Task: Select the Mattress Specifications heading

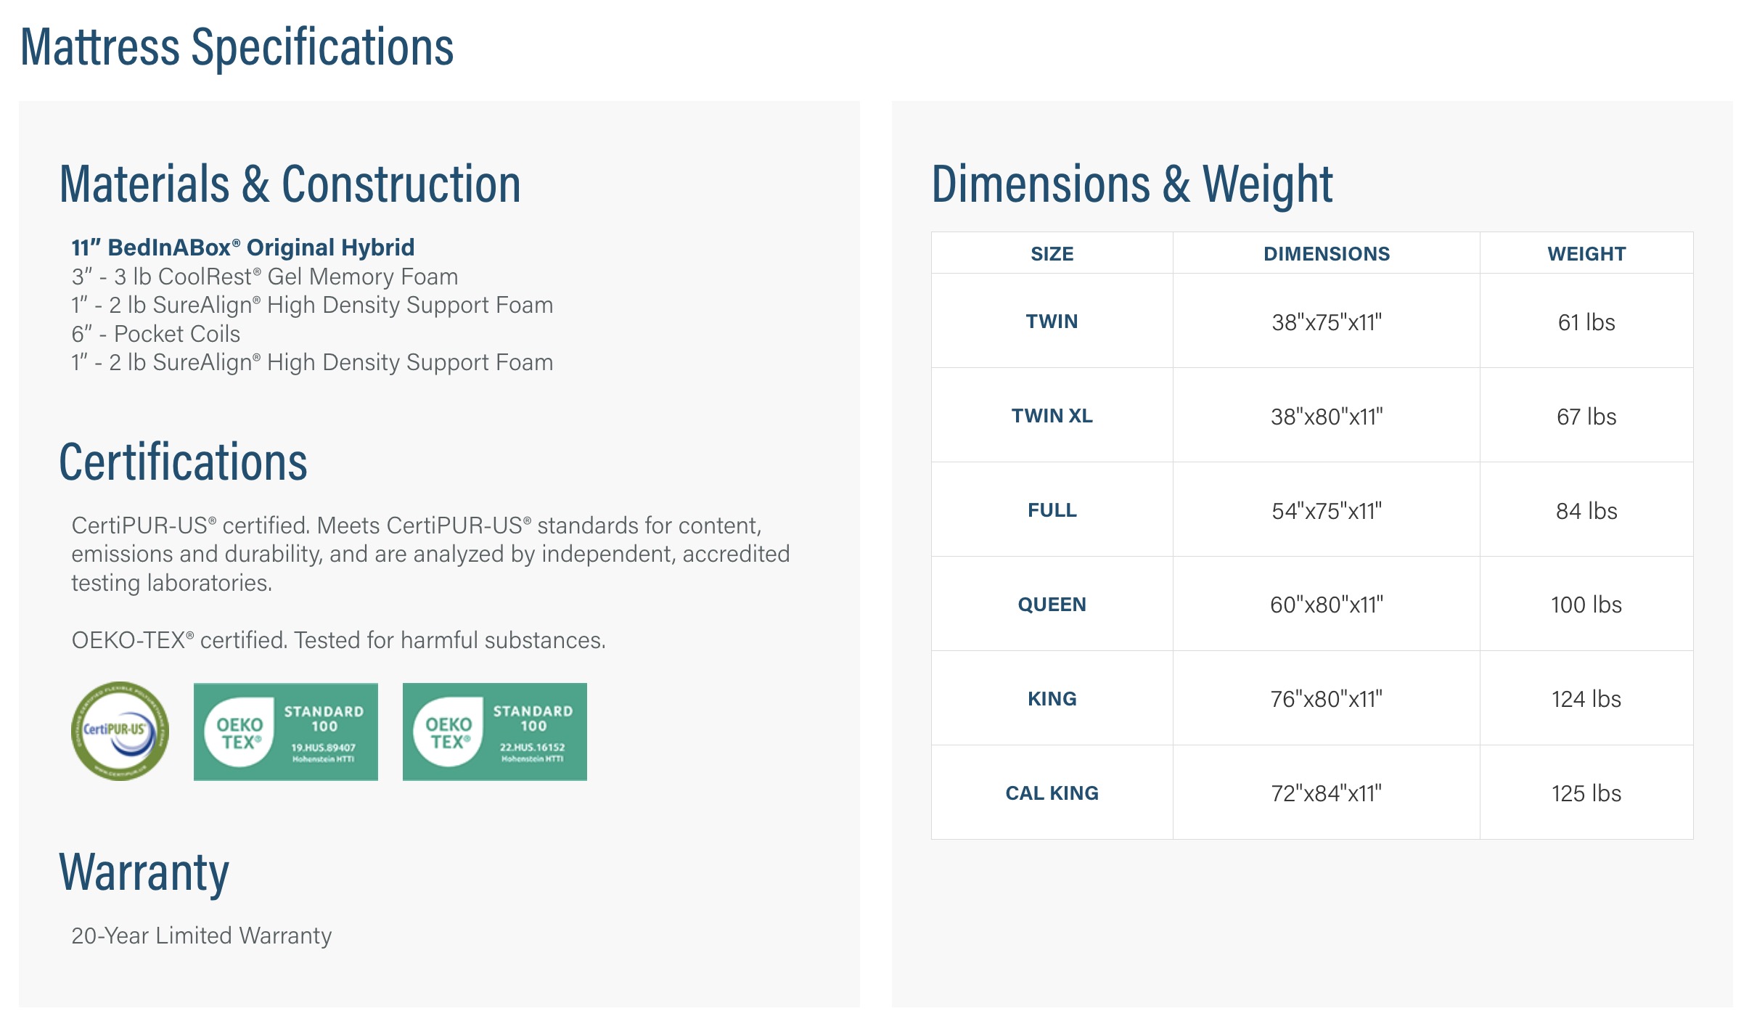Action: coord(237,48)
